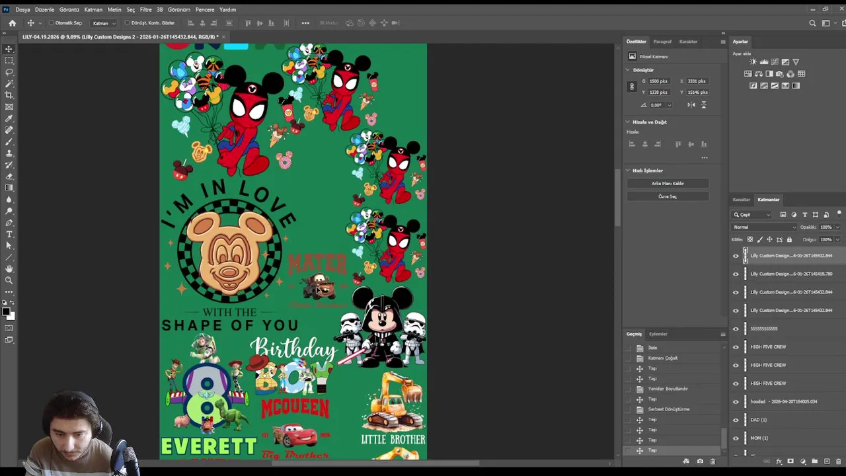846x476 pixels.
Task: Open the rotation angle dropdown
Action: tap(669, 105)
